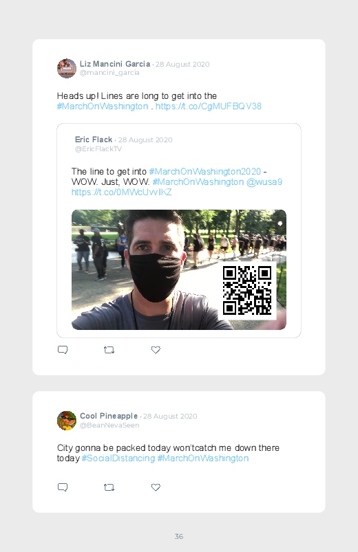Reply to Liz Mancini Garcia's tweet
This screenshot has height=552, width=358.
63,350
